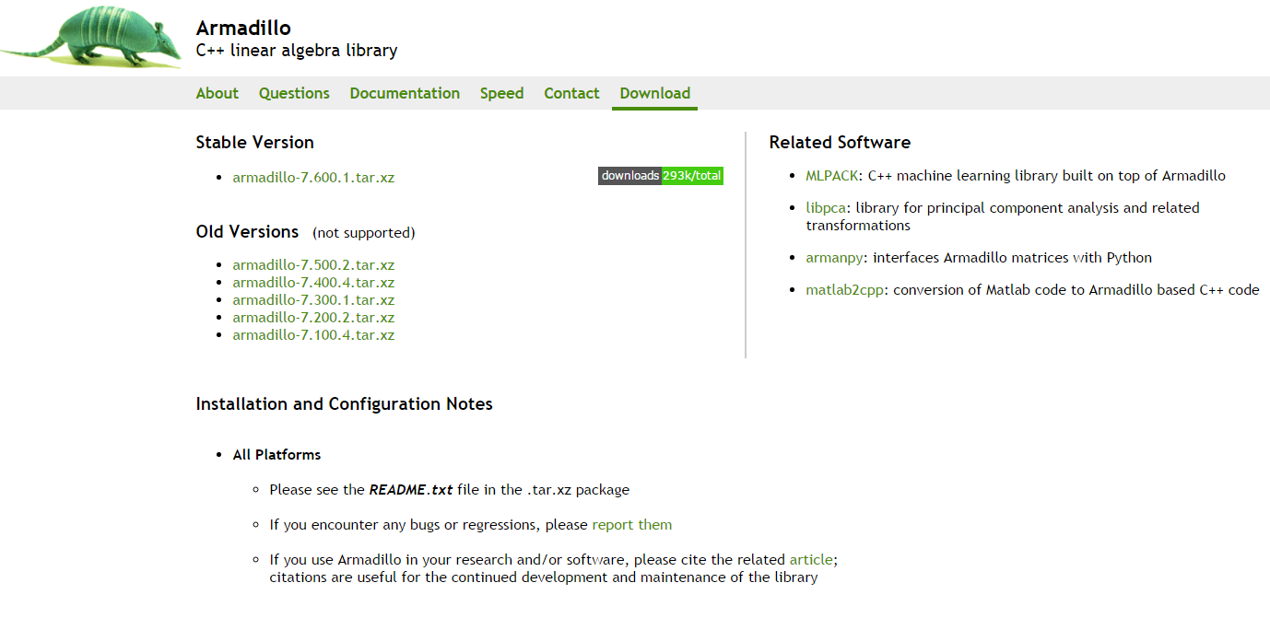Click the 'README.txt' bold text

[x=411, y=490]
